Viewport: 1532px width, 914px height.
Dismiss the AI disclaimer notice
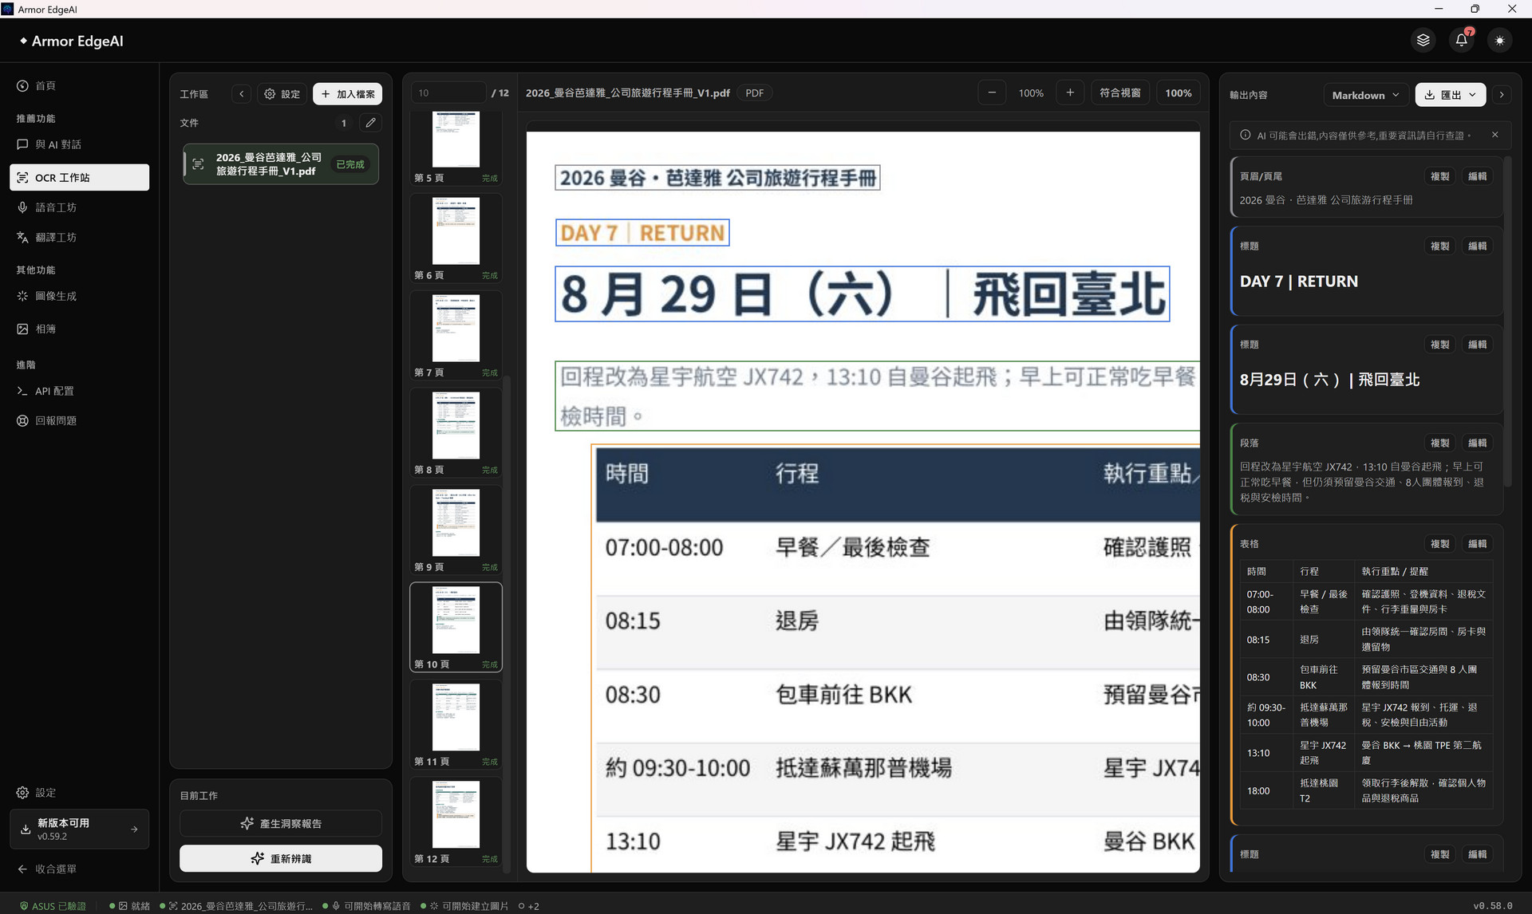click(1495, 136)
